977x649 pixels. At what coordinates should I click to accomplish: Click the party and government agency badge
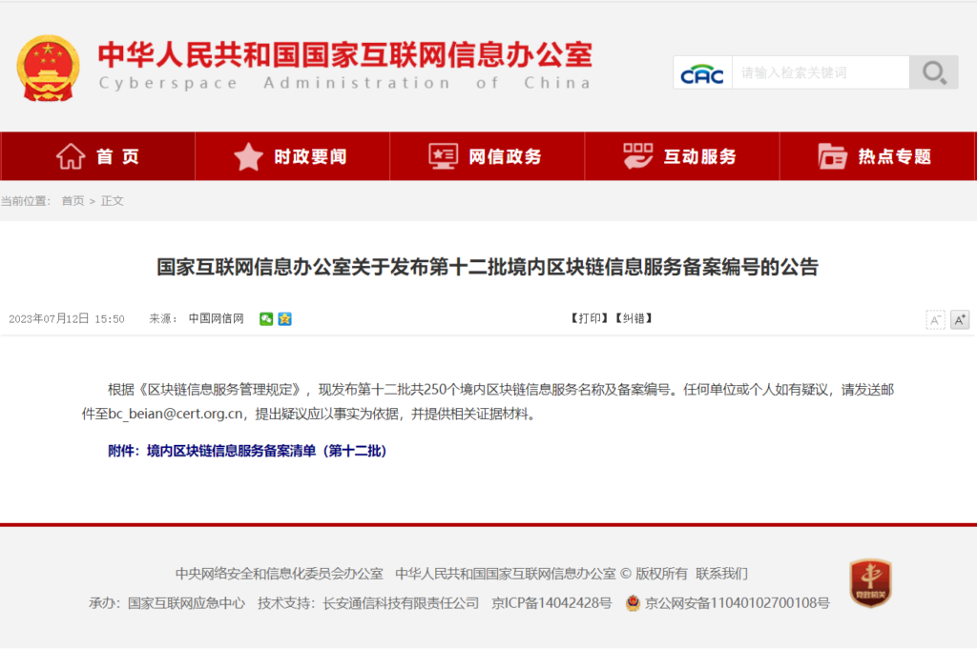pos(870,583)
